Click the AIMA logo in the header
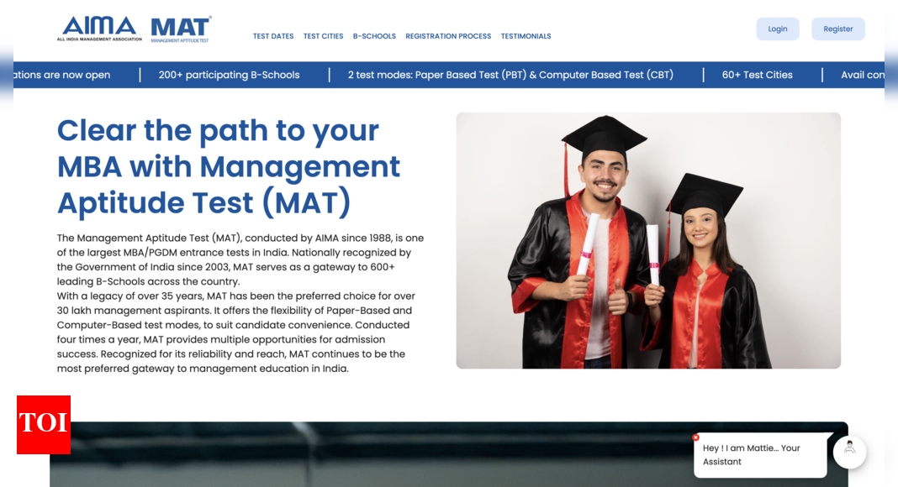This screenshot has width=898, height=487. (x=99, y=29)
